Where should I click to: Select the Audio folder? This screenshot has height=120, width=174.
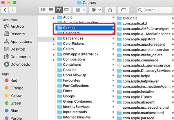click(x=85, y=17)
